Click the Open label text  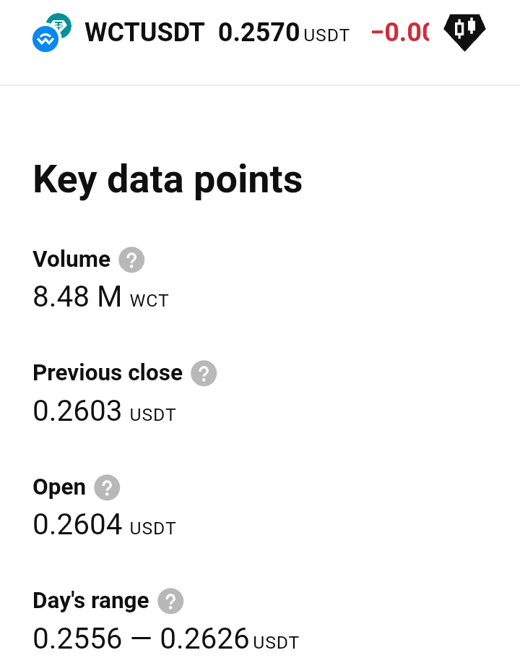[59, 487]
